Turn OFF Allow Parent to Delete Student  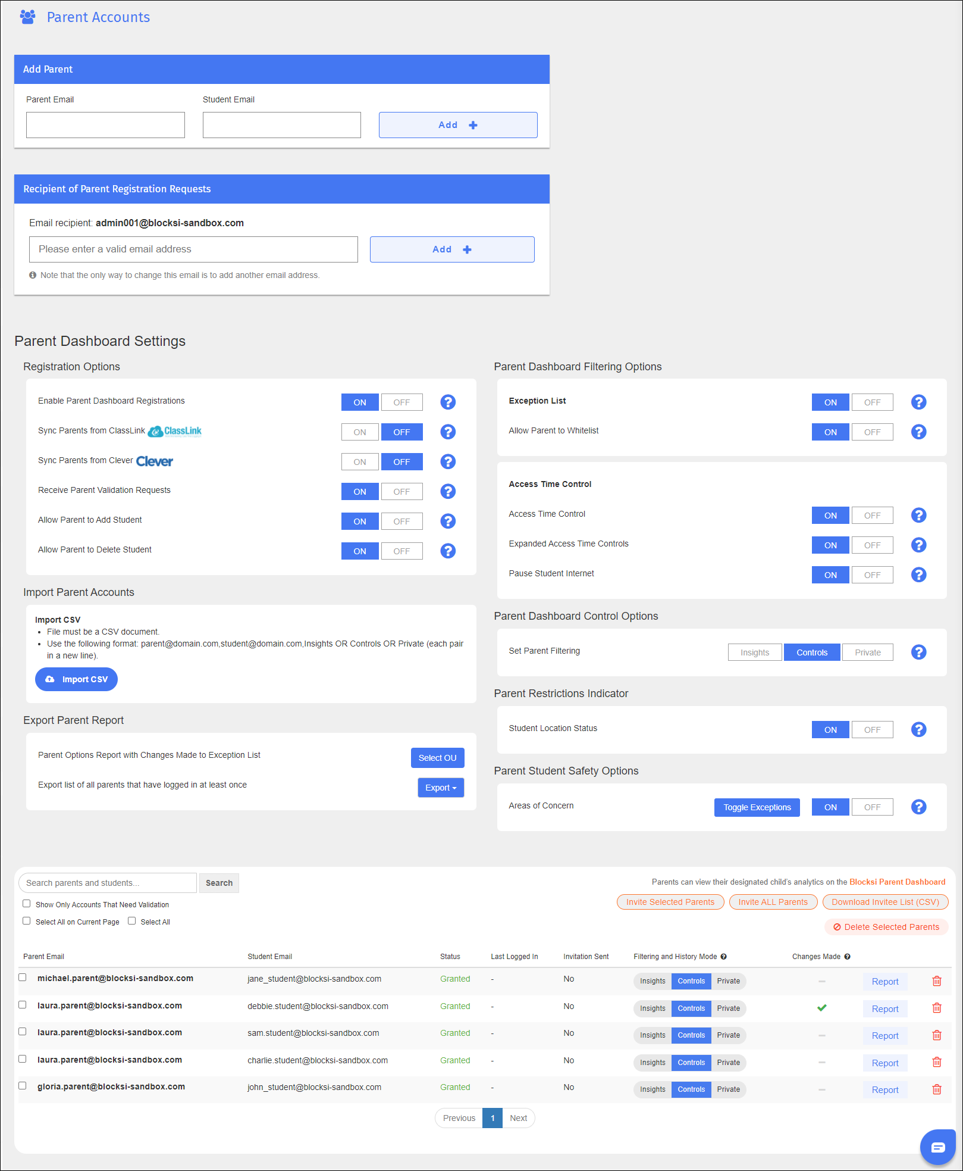401,551
